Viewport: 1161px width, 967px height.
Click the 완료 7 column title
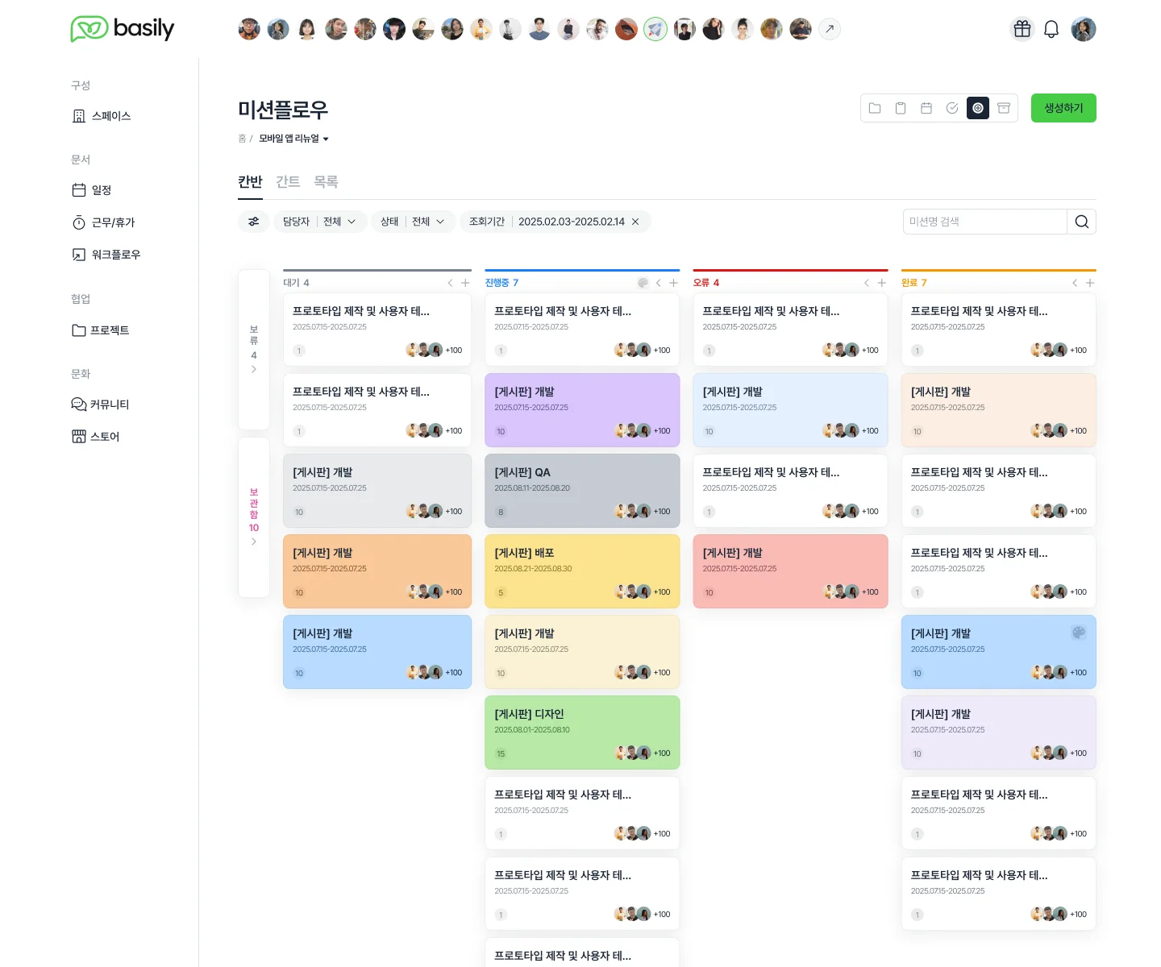(x=914, y=283)
